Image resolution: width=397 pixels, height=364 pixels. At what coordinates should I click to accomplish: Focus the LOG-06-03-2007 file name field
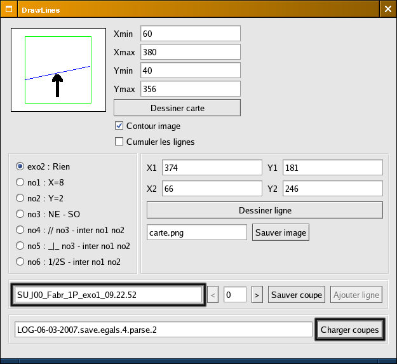pos(163,330)
